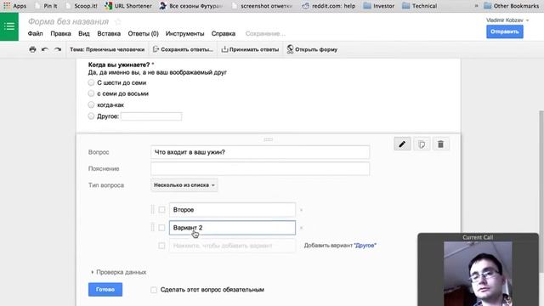Remove the "Второе" option with x
Viewport: 544px width, 306px height.
click(x=301, y=210)
